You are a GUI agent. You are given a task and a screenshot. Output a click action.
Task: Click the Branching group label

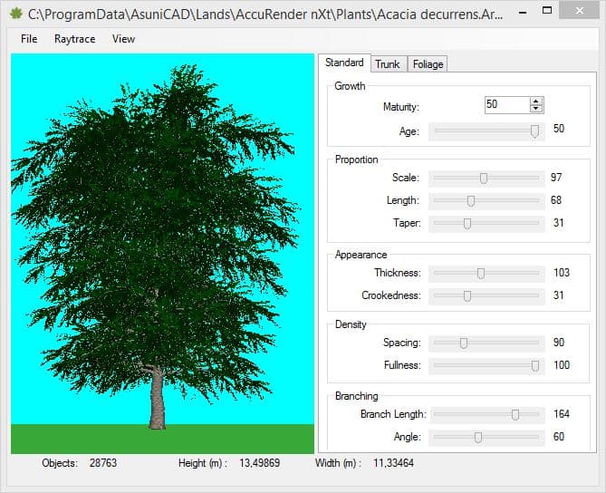356,396
